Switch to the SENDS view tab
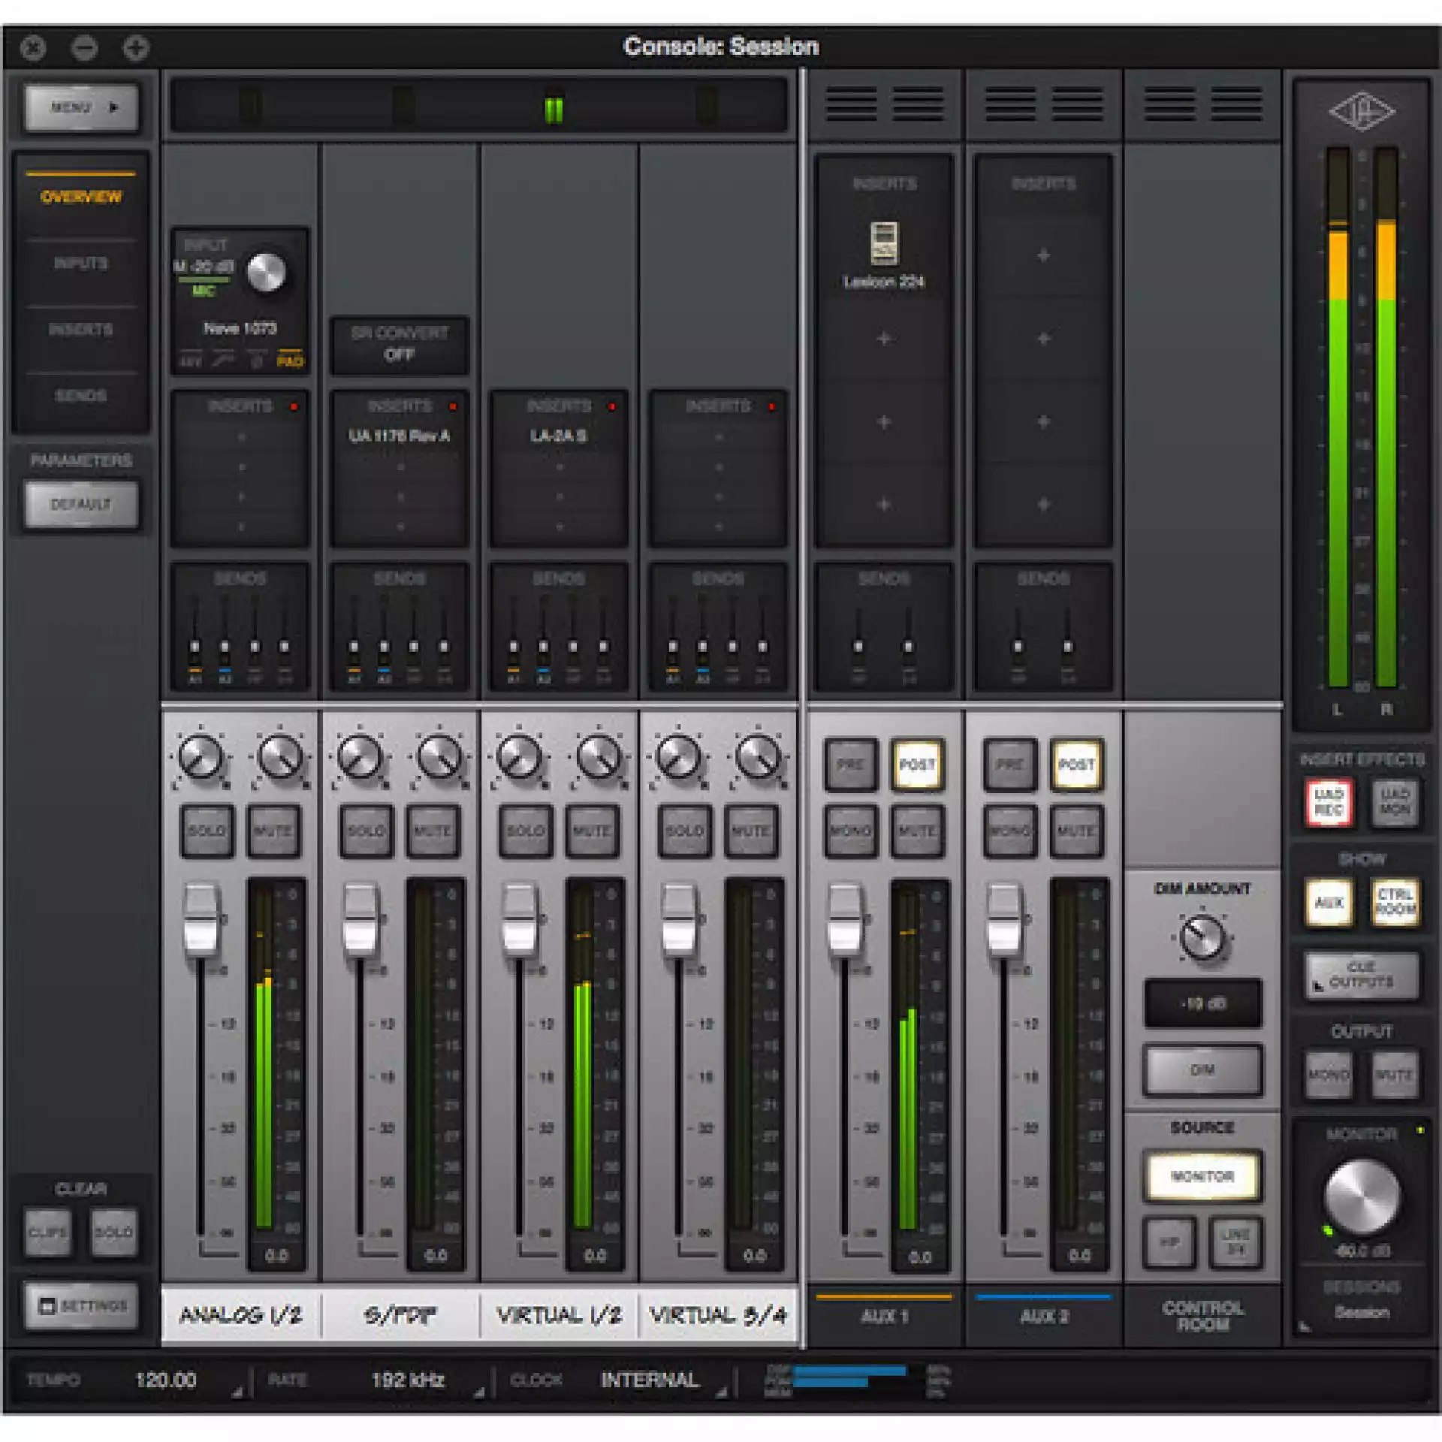The width and height of the screenshot is (1442, 1442). tap(80, 395)
